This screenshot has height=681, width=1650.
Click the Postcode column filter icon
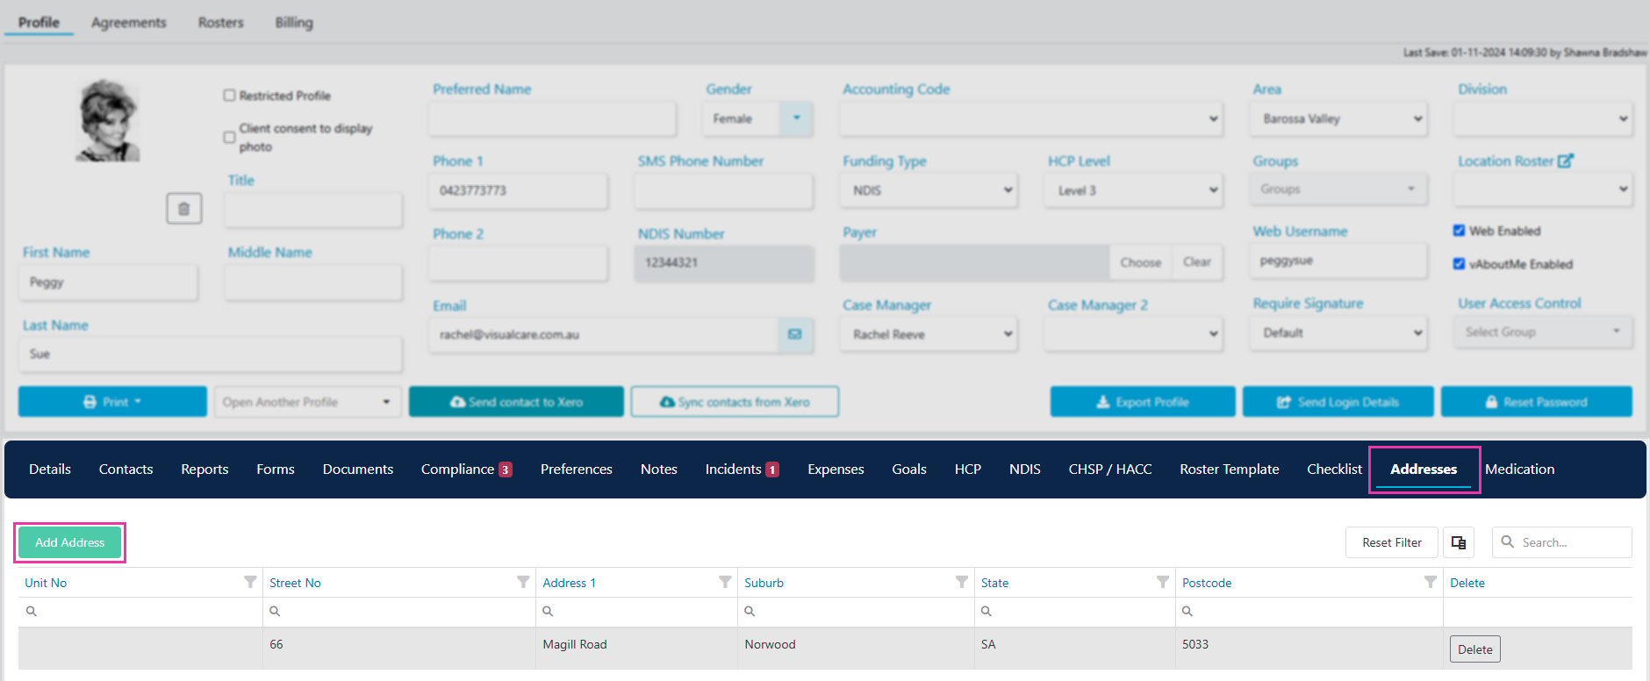pos(1431,582)
